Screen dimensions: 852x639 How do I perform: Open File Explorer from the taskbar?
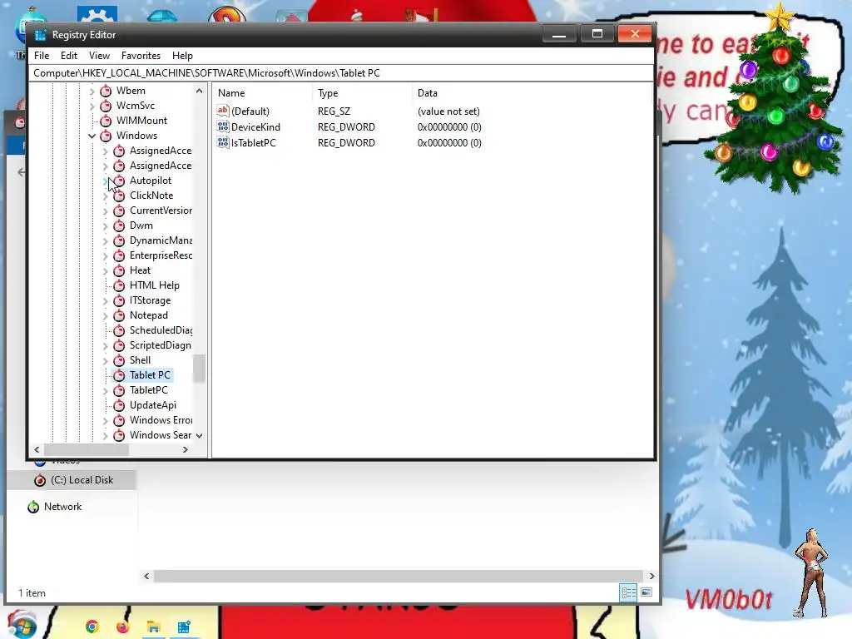click(x=153, y=627)
